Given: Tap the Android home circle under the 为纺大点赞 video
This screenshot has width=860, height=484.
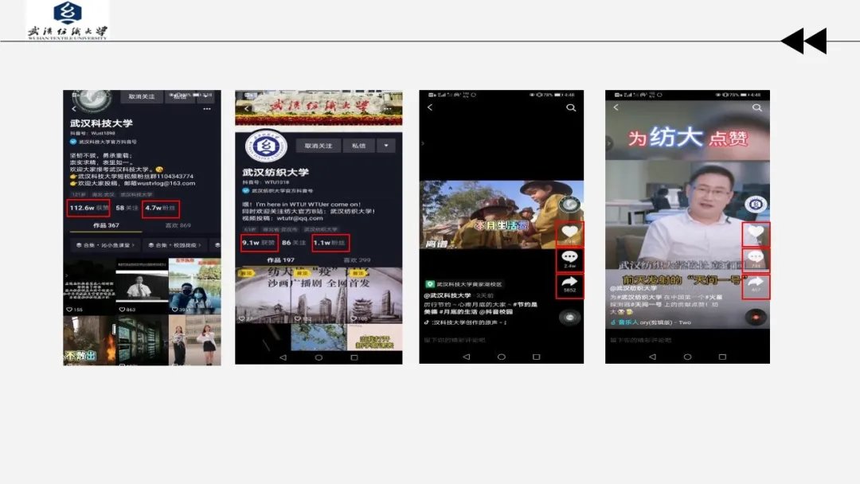Looking at the screenshot, I should point(687,357).
